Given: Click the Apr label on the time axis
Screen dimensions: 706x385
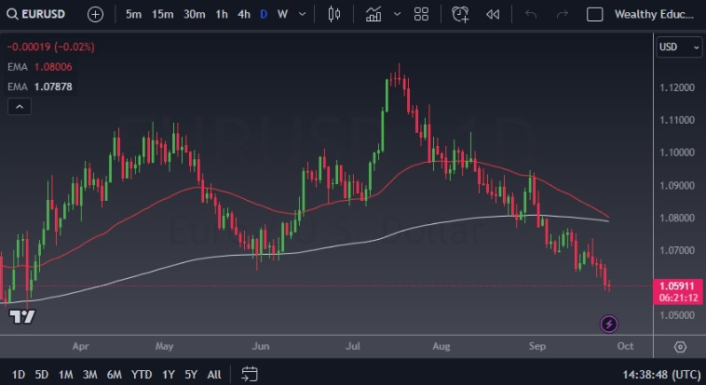Looking at the screenshot, I should tap(81, 346).
